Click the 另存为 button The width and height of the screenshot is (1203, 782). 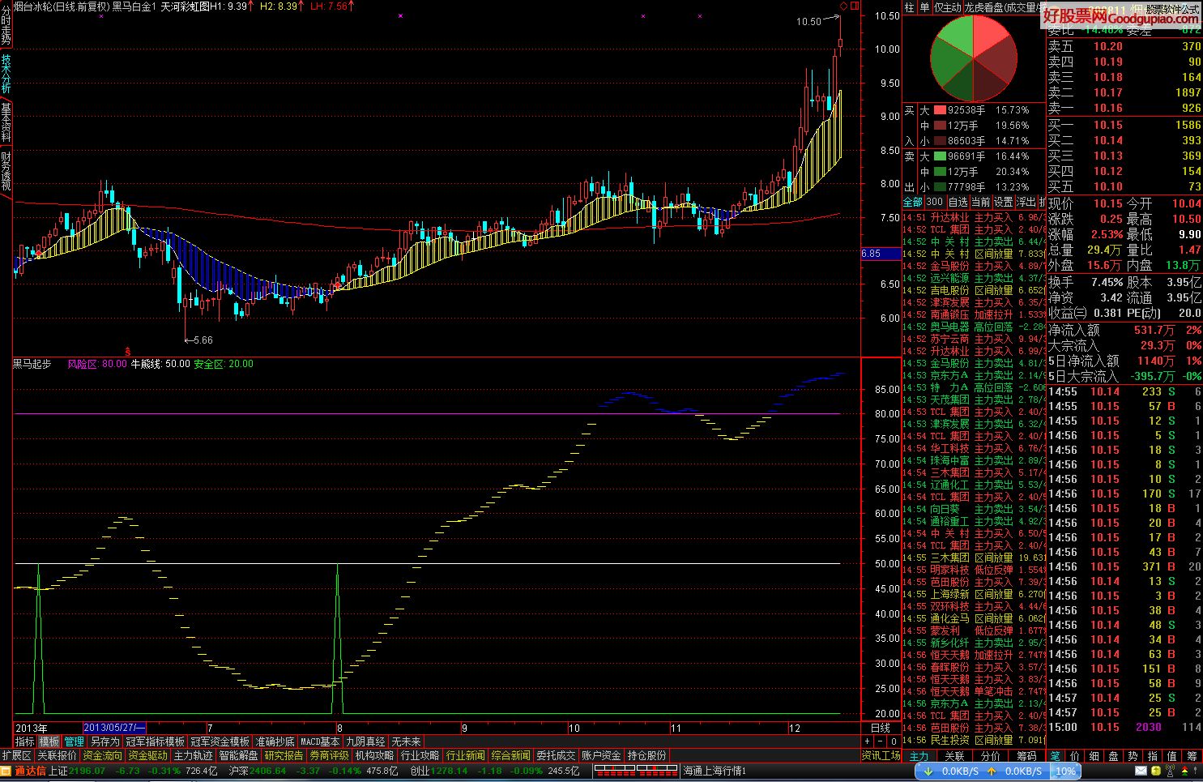(x=105, y=741)
